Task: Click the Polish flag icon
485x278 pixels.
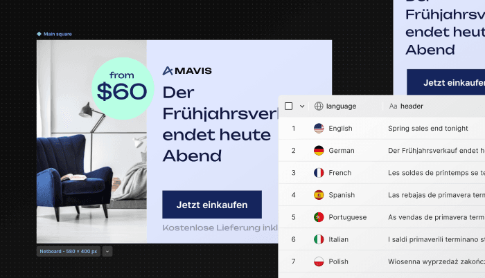Action: point(319,261)
